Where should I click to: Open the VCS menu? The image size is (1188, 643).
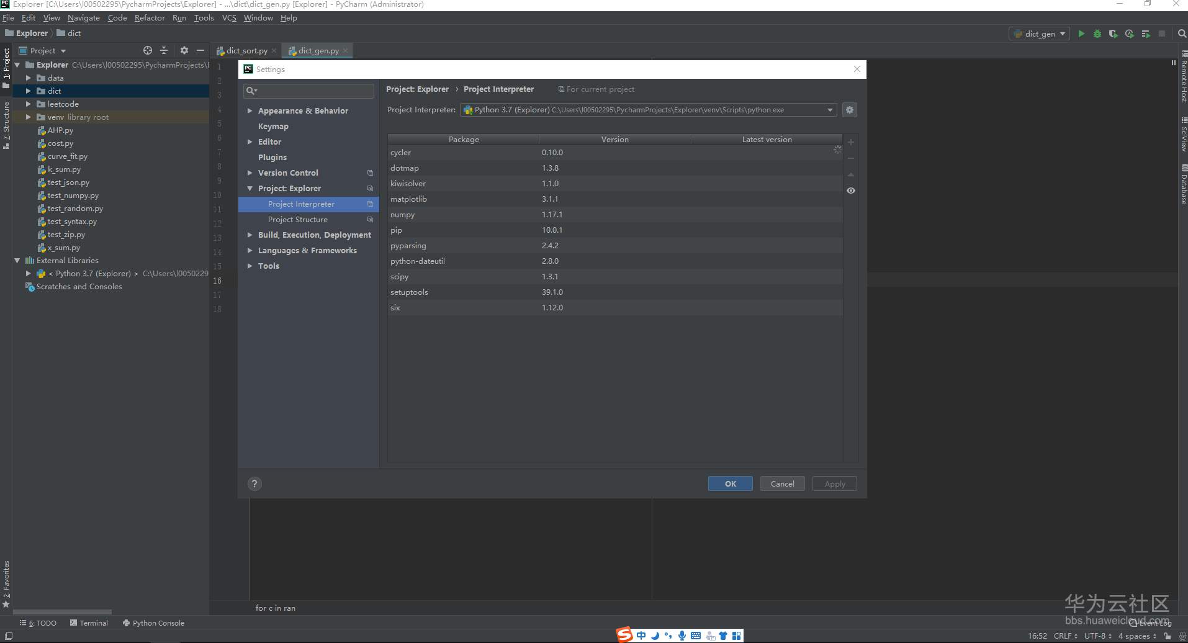(x=229, y=18)
